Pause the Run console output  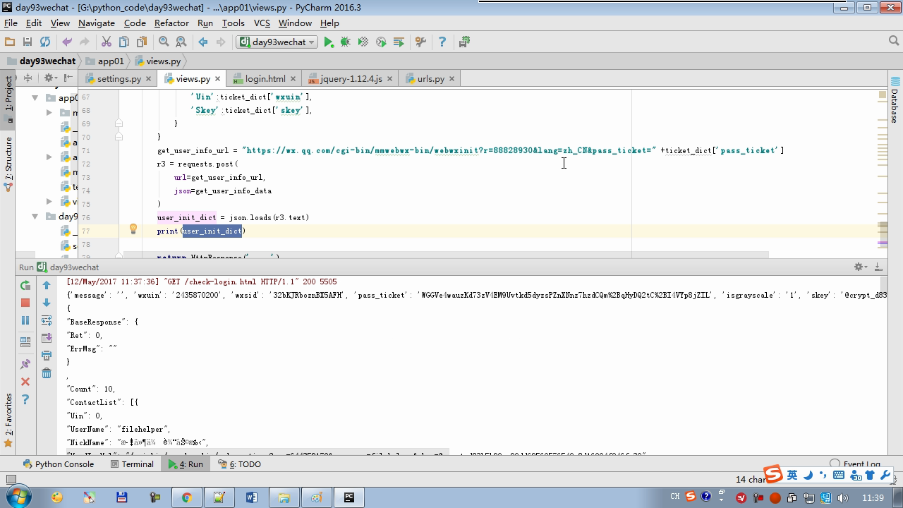[25, 320]
